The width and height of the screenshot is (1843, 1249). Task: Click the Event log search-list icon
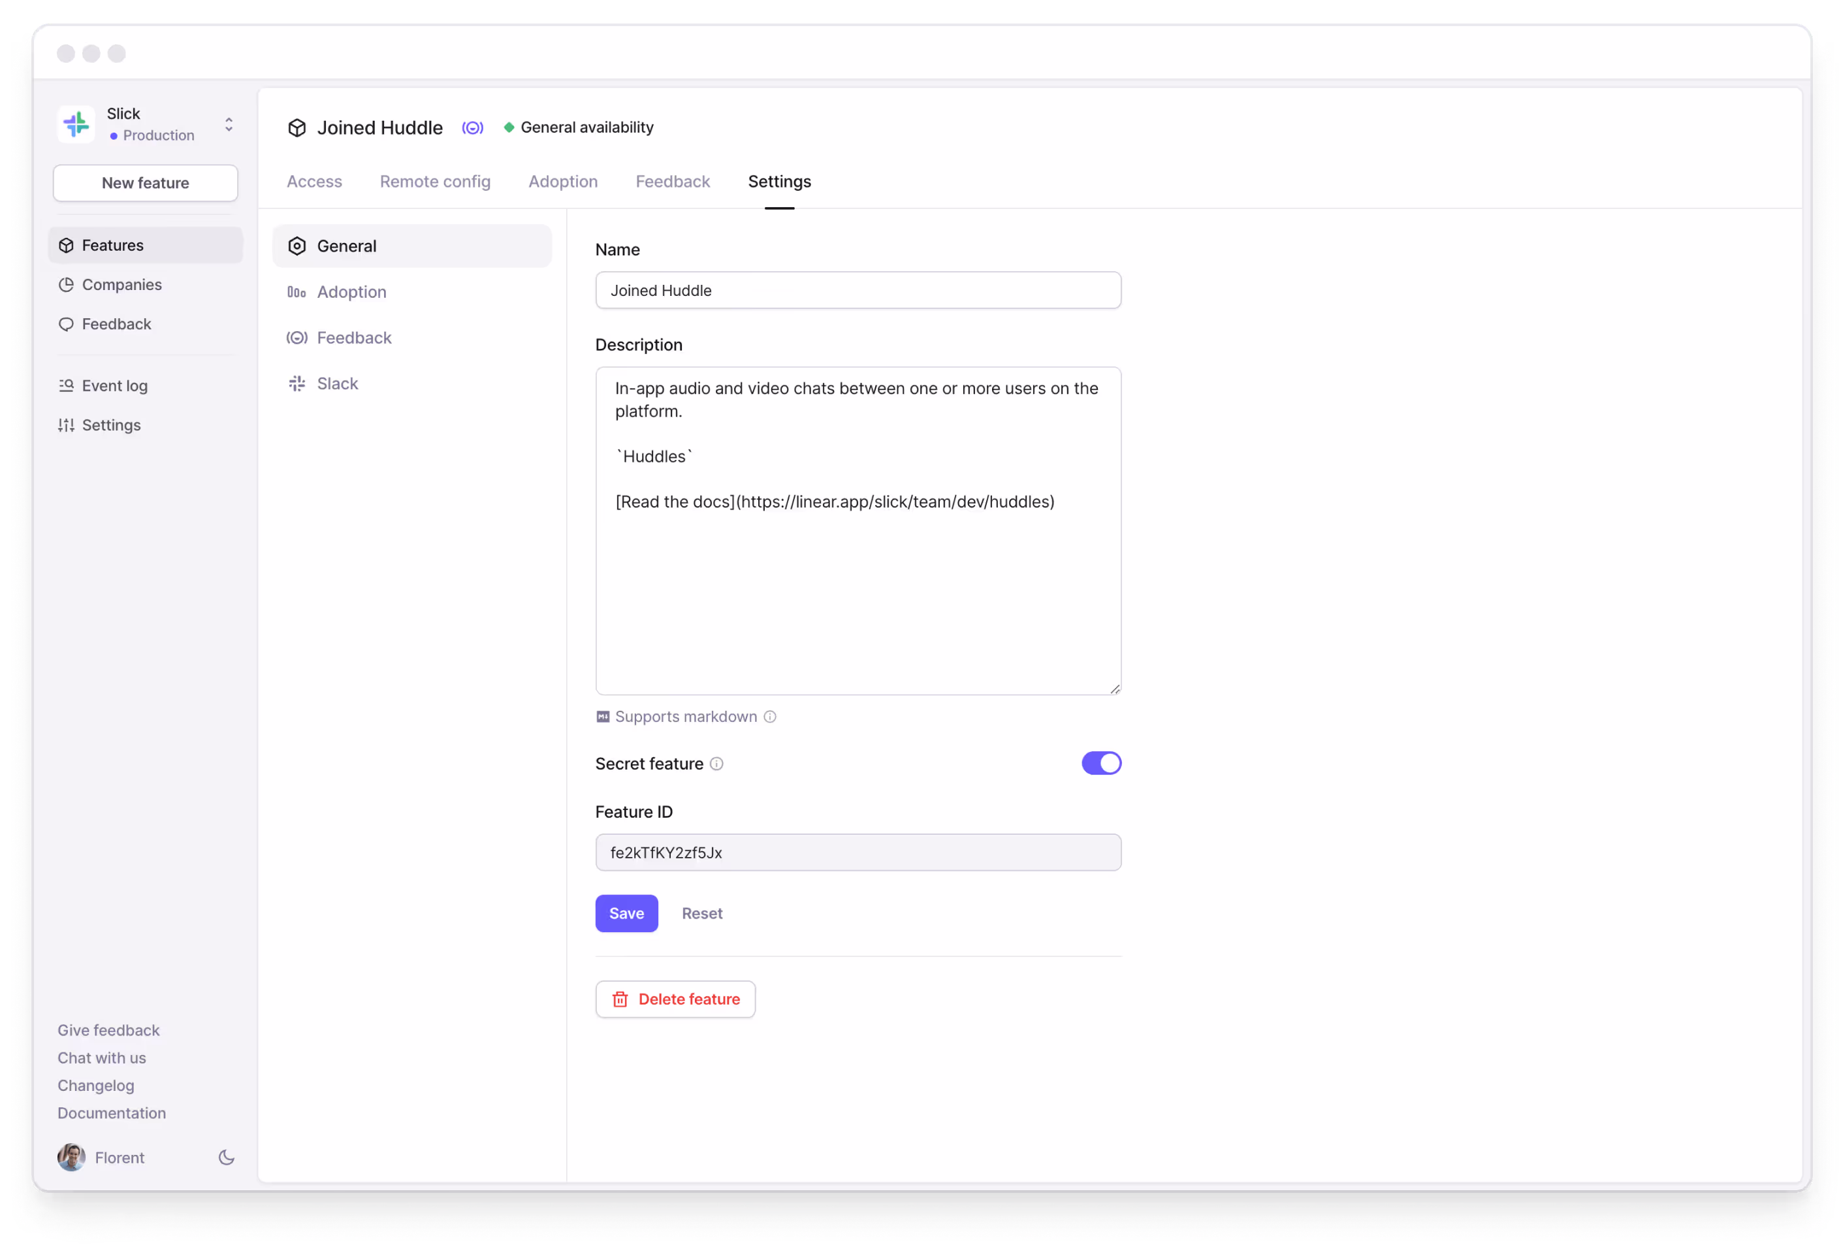pos(67,386)
